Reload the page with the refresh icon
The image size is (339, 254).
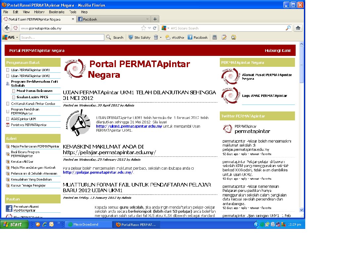coord(155,28)
